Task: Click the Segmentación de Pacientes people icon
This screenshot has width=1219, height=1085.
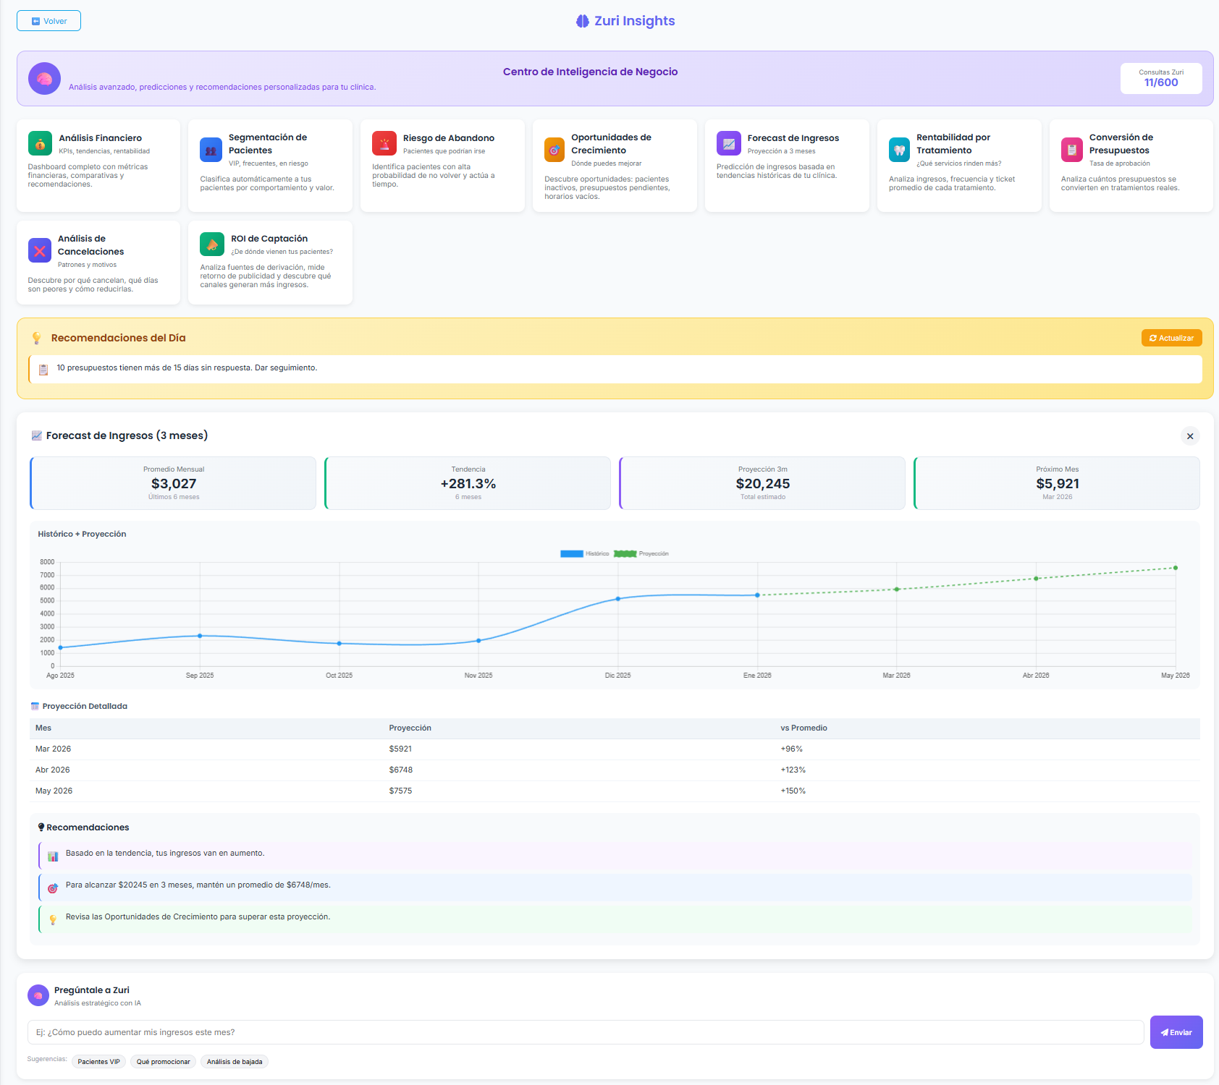Action: coord(211,150)
